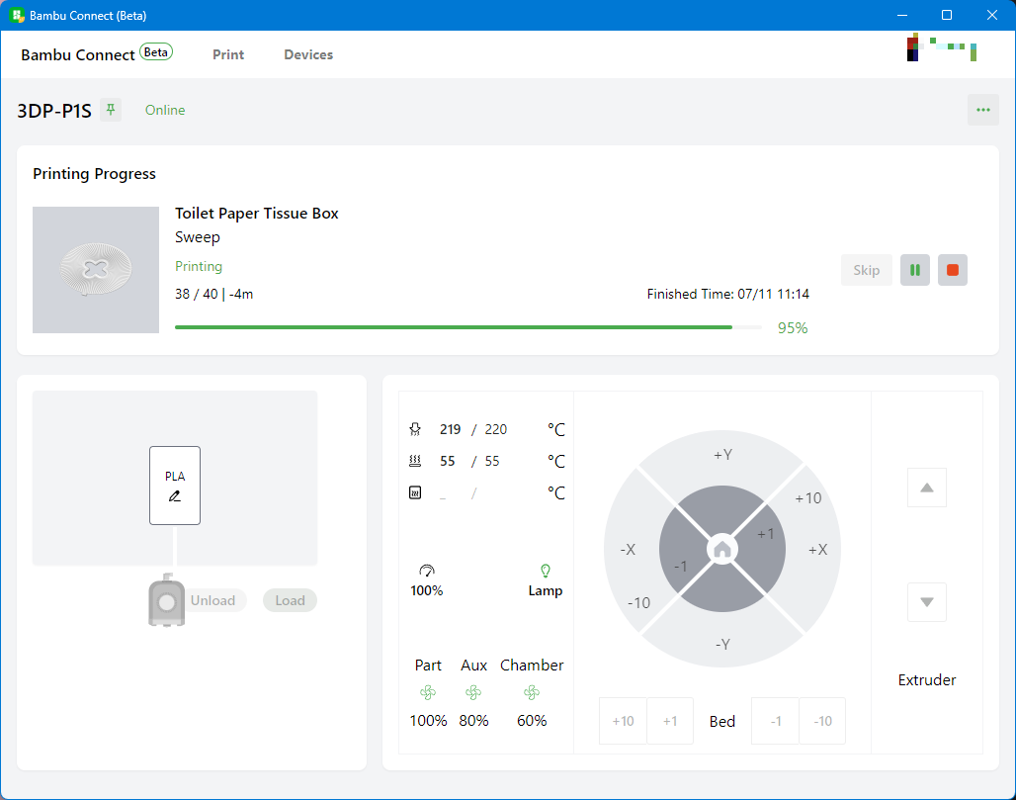The image size is (1016, 800).
Task: Click the 38 / 40 layer count text
Action: click(x=197, y=294)
